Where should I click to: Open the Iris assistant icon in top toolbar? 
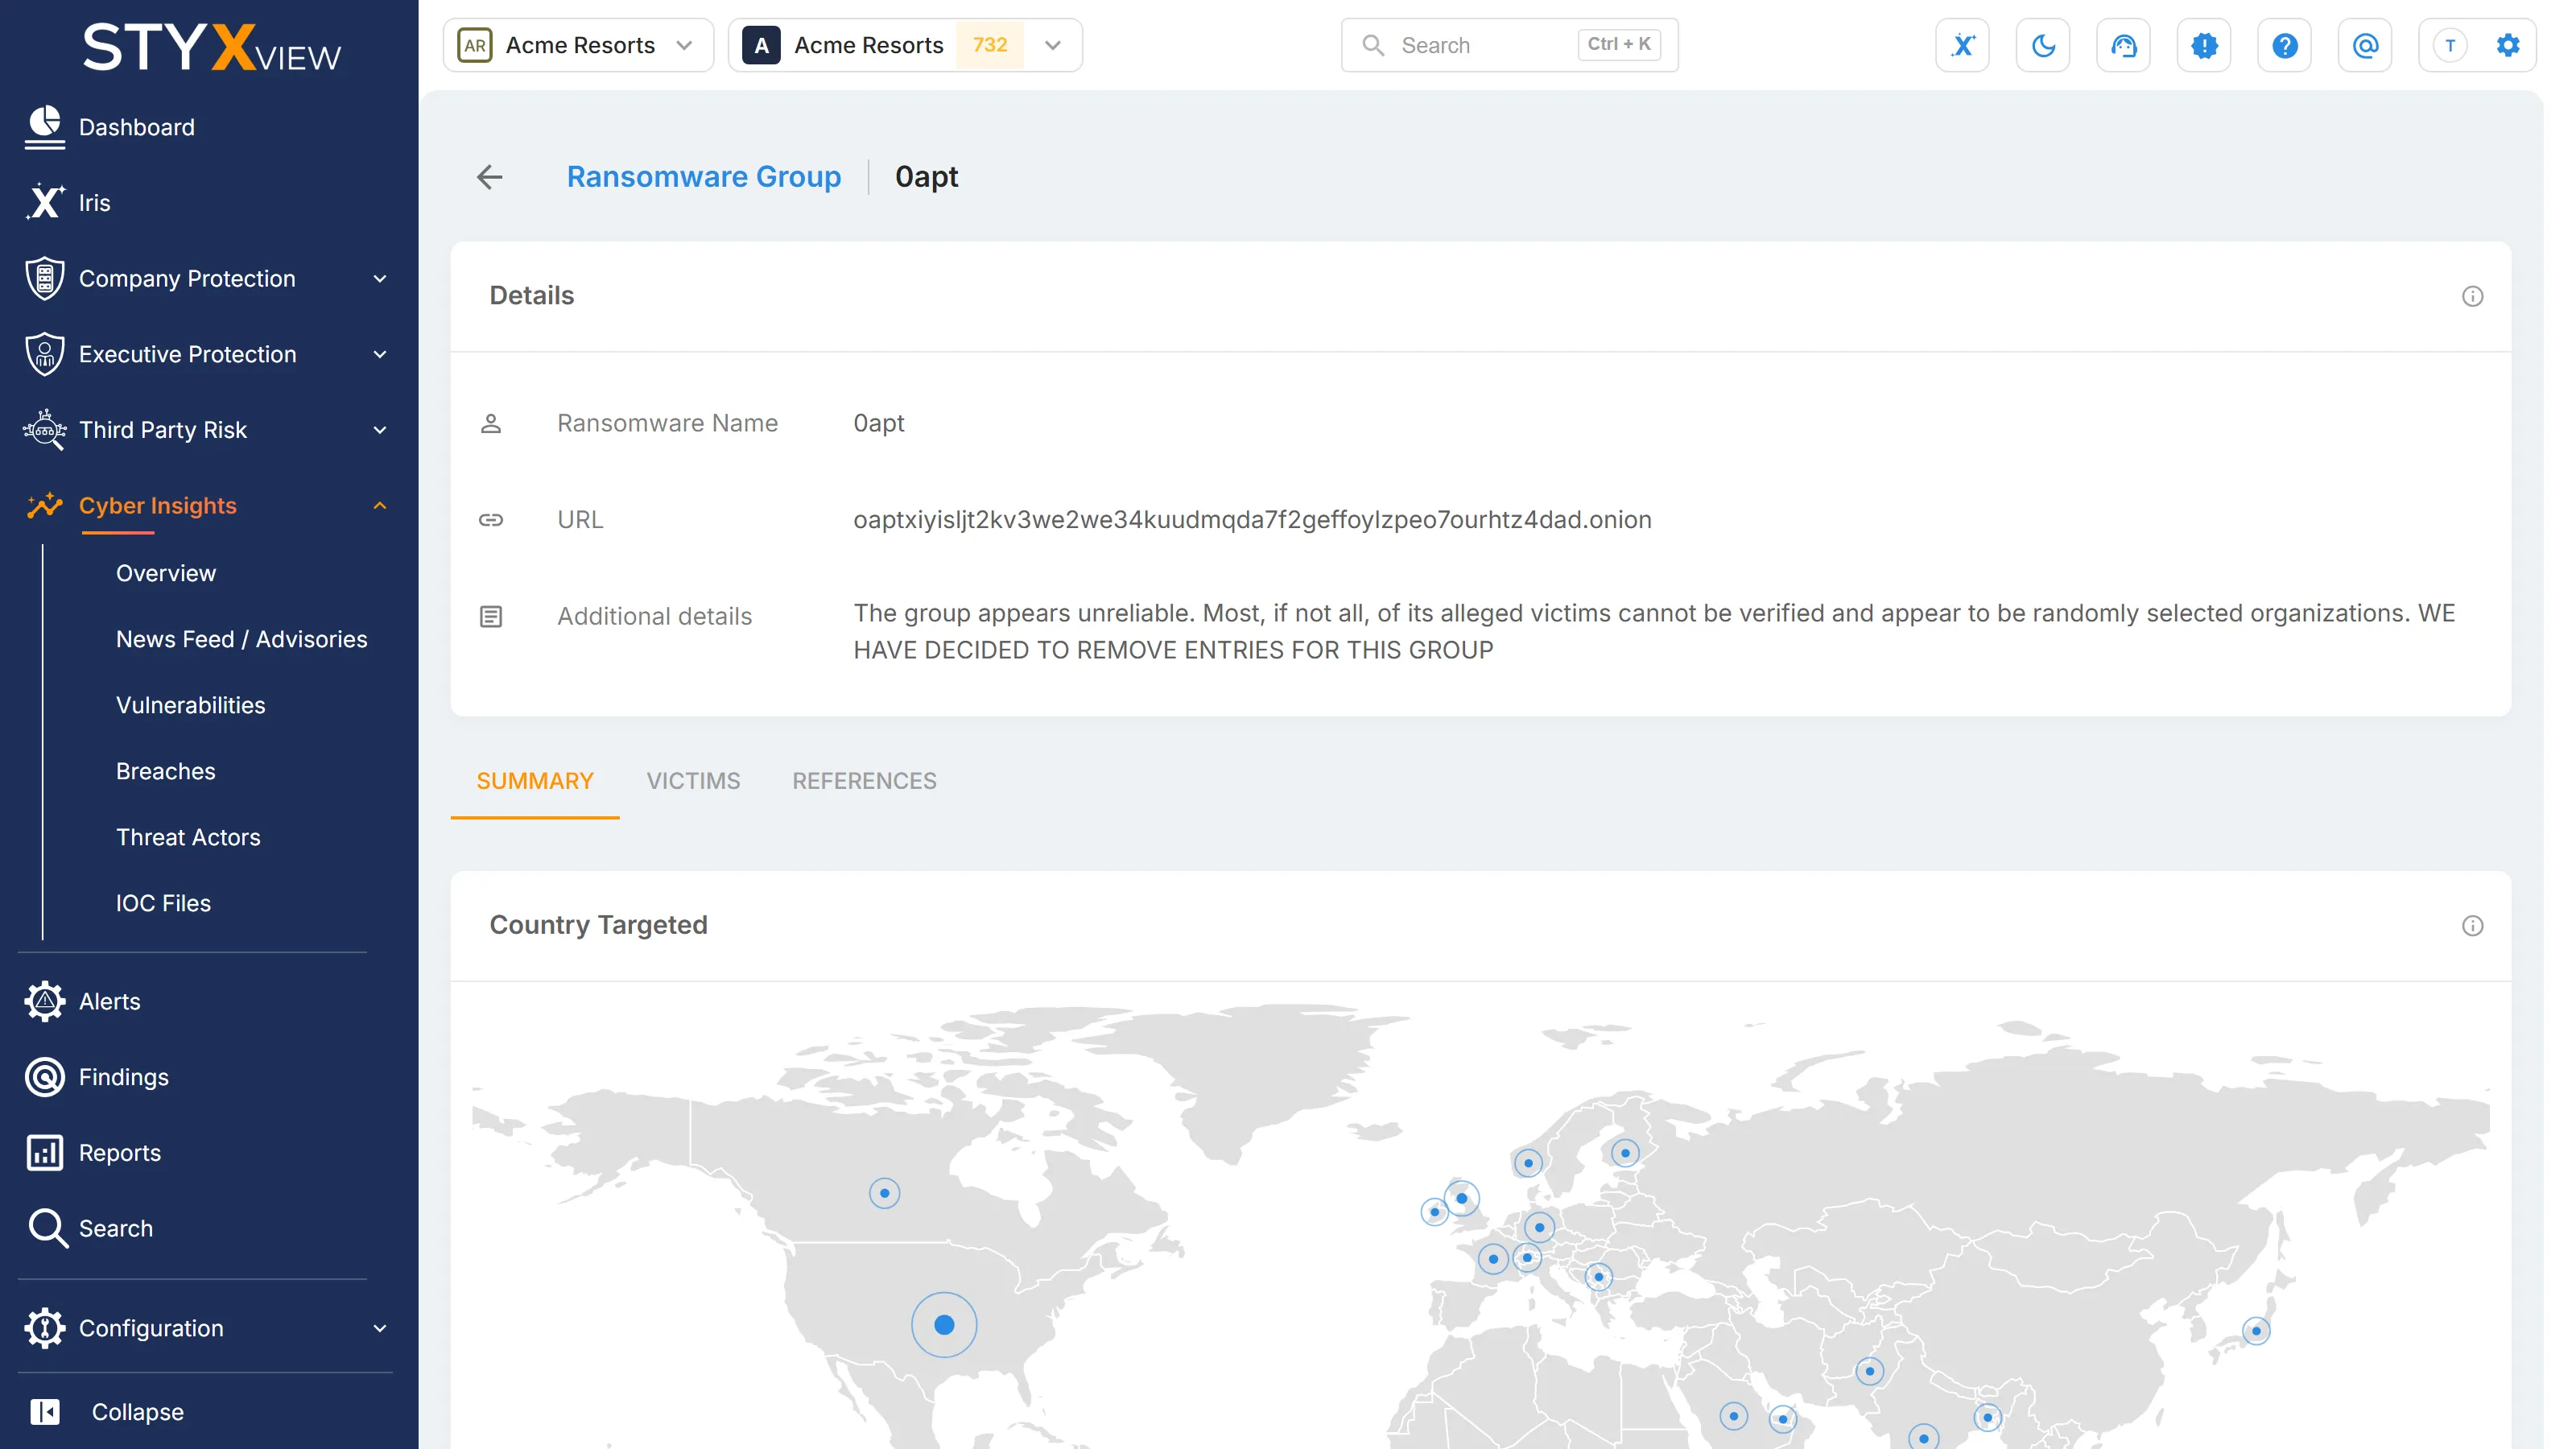tap(1962, 45)
